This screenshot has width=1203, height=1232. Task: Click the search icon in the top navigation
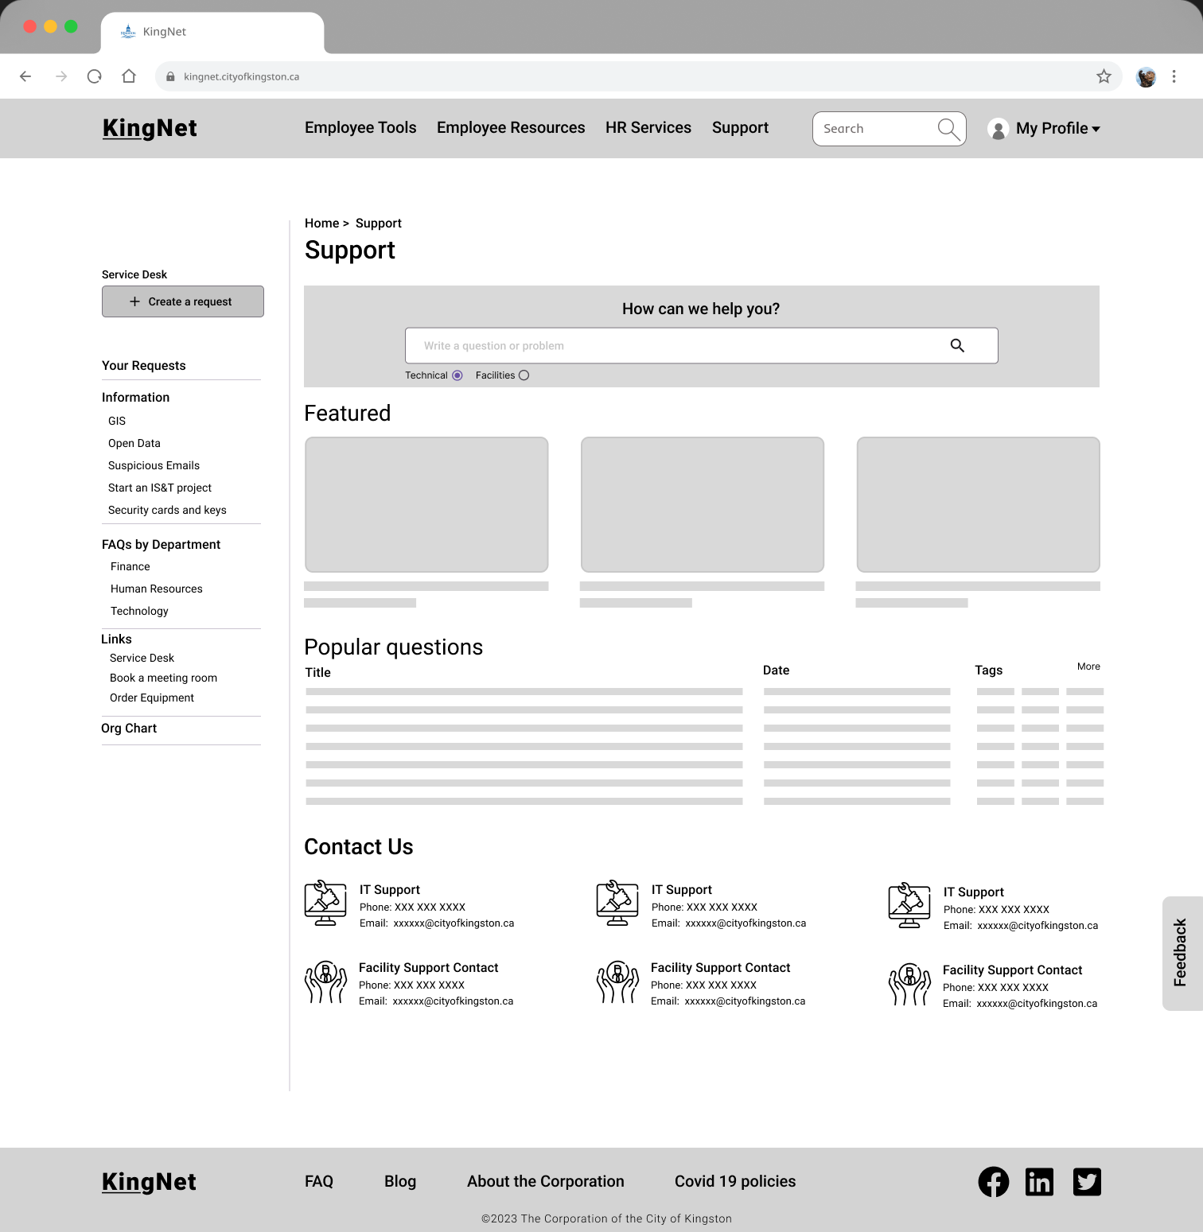pyautogui.click(x=948, y=128)
